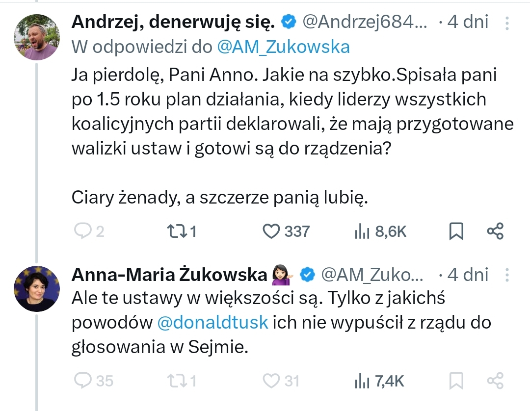The image size is (530, 411).
Task: Click Anna-Maria Żukowska's profile avatar
Action: pyautogui.click(x=36, y=289)
